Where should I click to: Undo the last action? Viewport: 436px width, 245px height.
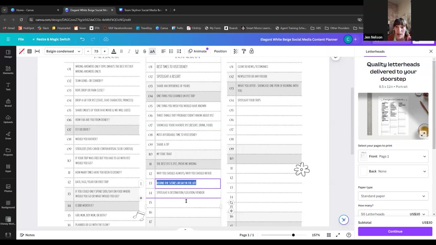click(82, 39)
